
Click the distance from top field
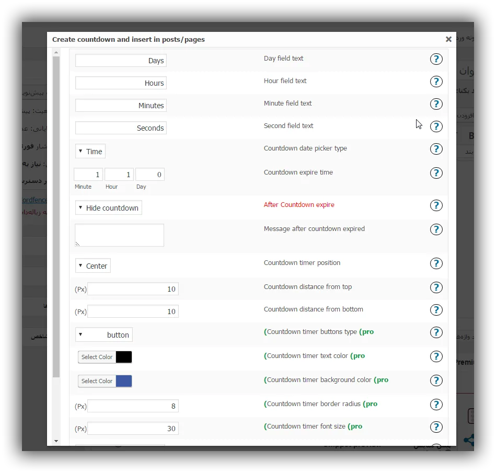(133, 289)
